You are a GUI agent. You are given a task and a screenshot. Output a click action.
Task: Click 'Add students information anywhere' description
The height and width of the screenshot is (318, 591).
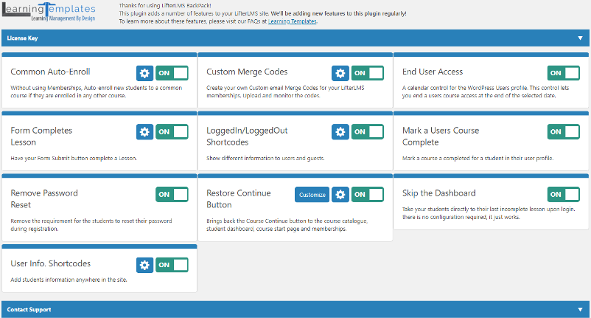[x=69, y=280]
